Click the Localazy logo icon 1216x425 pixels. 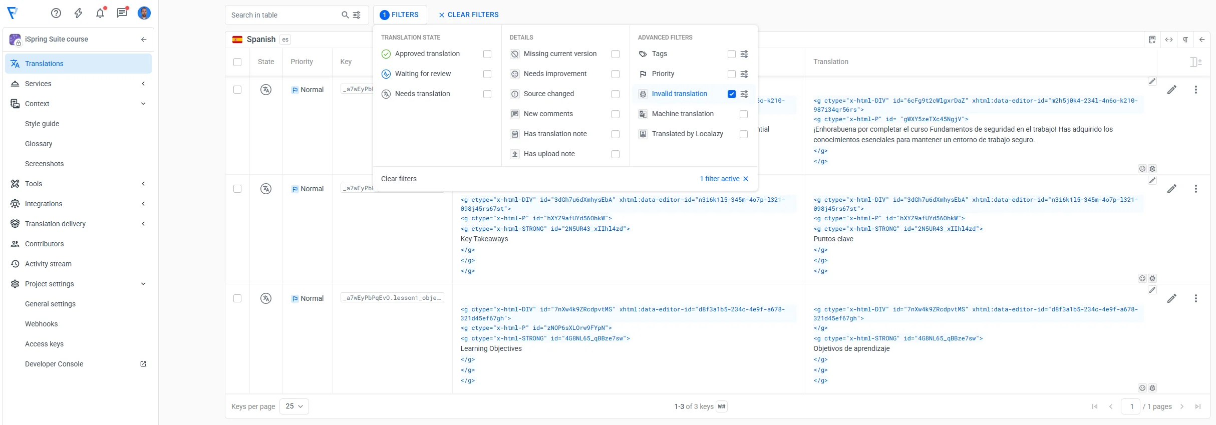pyautogui.click(x=13, y=13)
